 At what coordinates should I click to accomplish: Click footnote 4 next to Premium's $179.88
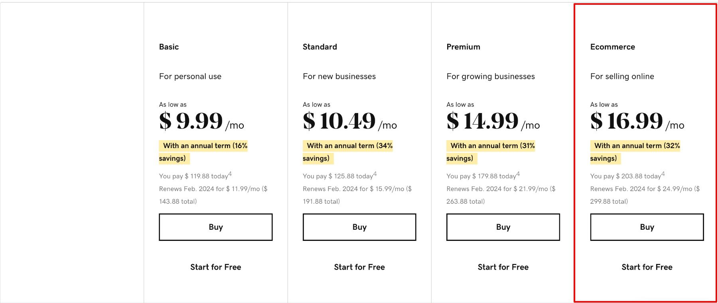coord(517,173)
